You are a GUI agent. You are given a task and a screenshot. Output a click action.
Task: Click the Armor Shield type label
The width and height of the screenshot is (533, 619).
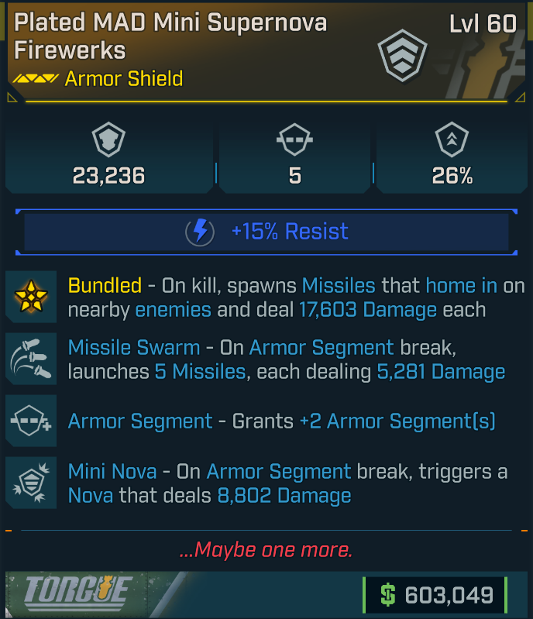(124, 78)
